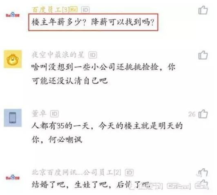Image resolution: width=217 pixels, height=195 pixels.
Task: Open username 董卓
Action: click(x=39, y=113)
